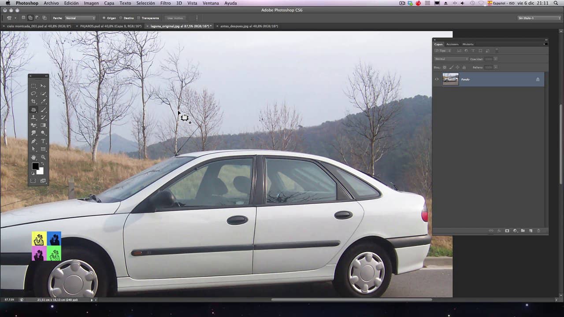Reset default foreground and background colors
This screenshot has width=564, height=317.
pyautogui.click(x=33, y=173)
